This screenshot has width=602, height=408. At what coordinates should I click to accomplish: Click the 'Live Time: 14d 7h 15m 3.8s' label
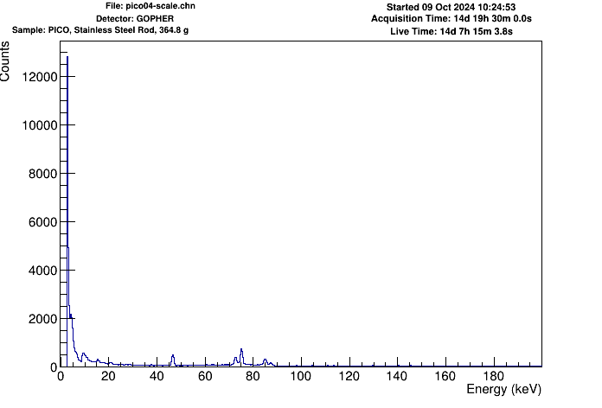point(451,31)
